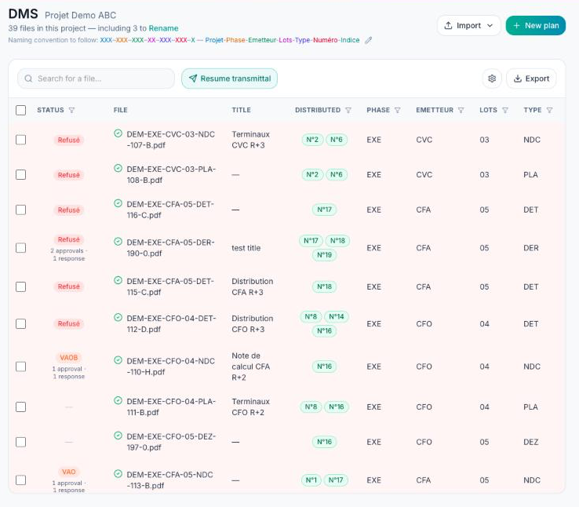Click the VAO status badge of 113-B.pdf

coord(69,472)
